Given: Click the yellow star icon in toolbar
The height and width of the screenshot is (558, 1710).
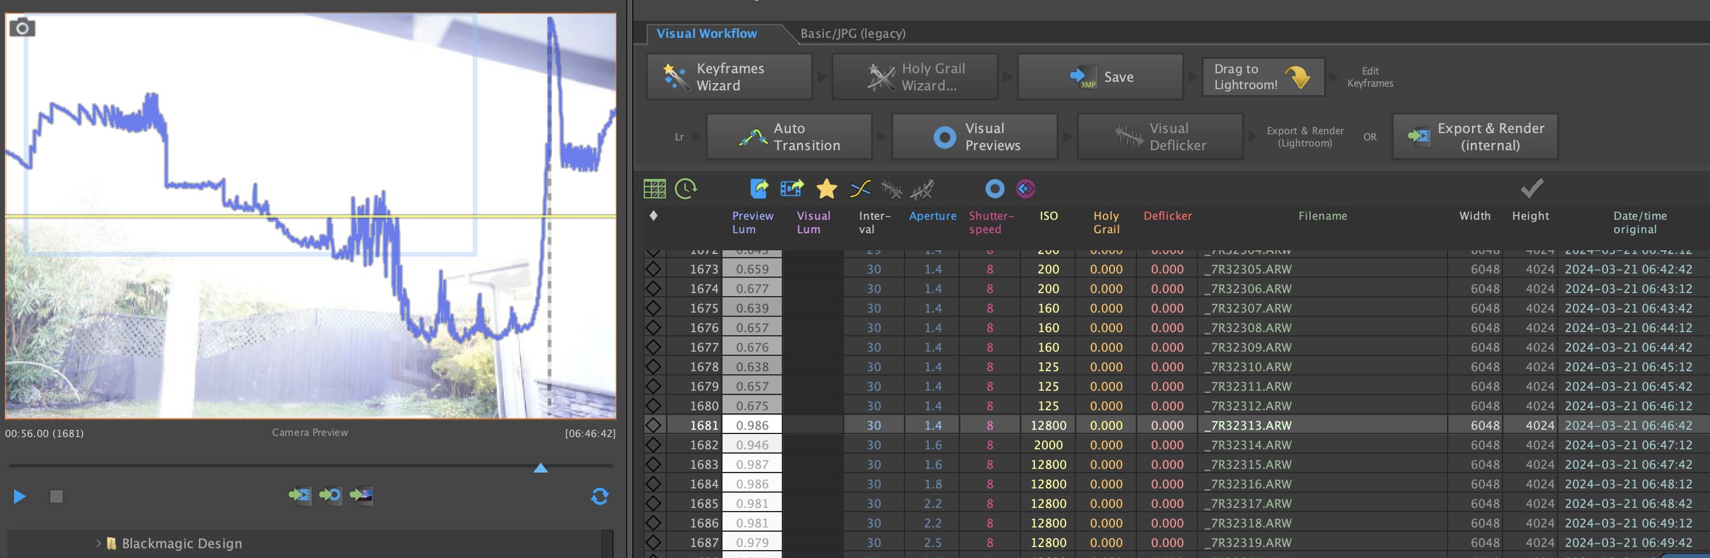Looking at the screenshot, I should [826, 189].
